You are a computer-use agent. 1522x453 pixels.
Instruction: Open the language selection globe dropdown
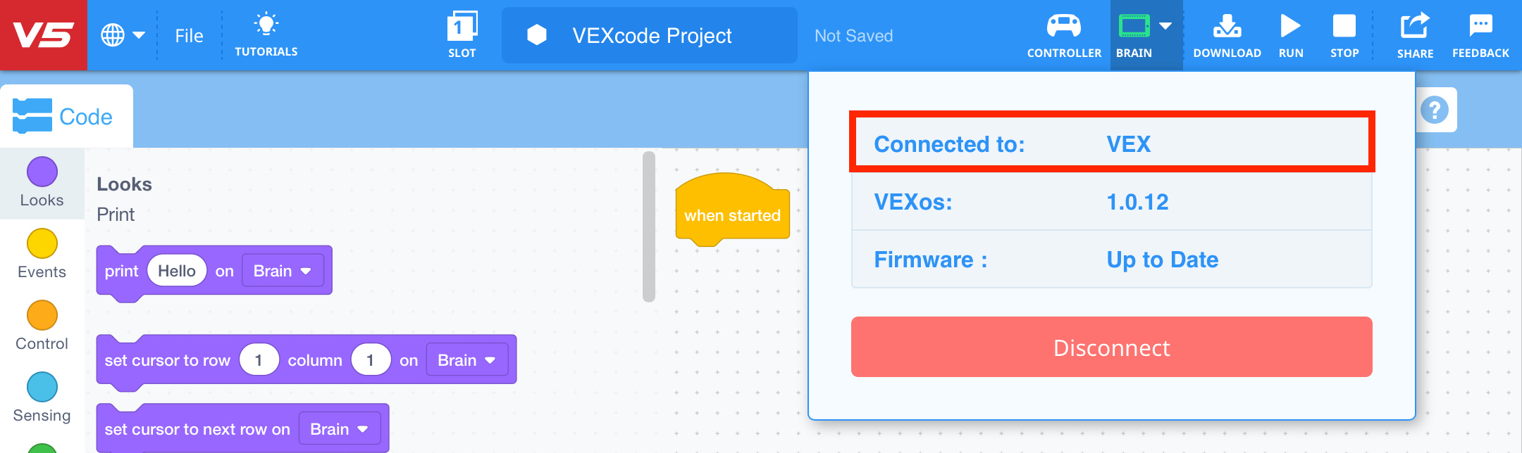coord(123,34)
